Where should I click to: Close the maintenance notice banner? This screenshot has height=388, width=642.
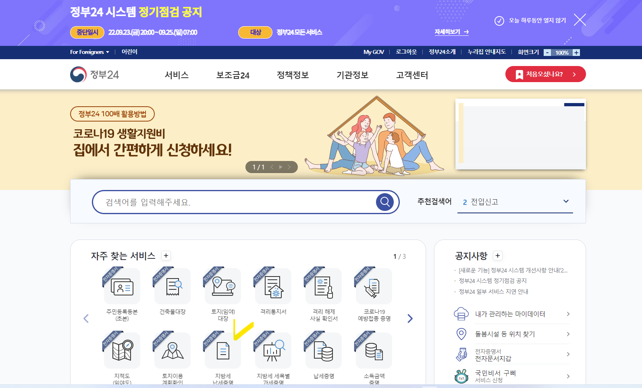click(580, 20)
